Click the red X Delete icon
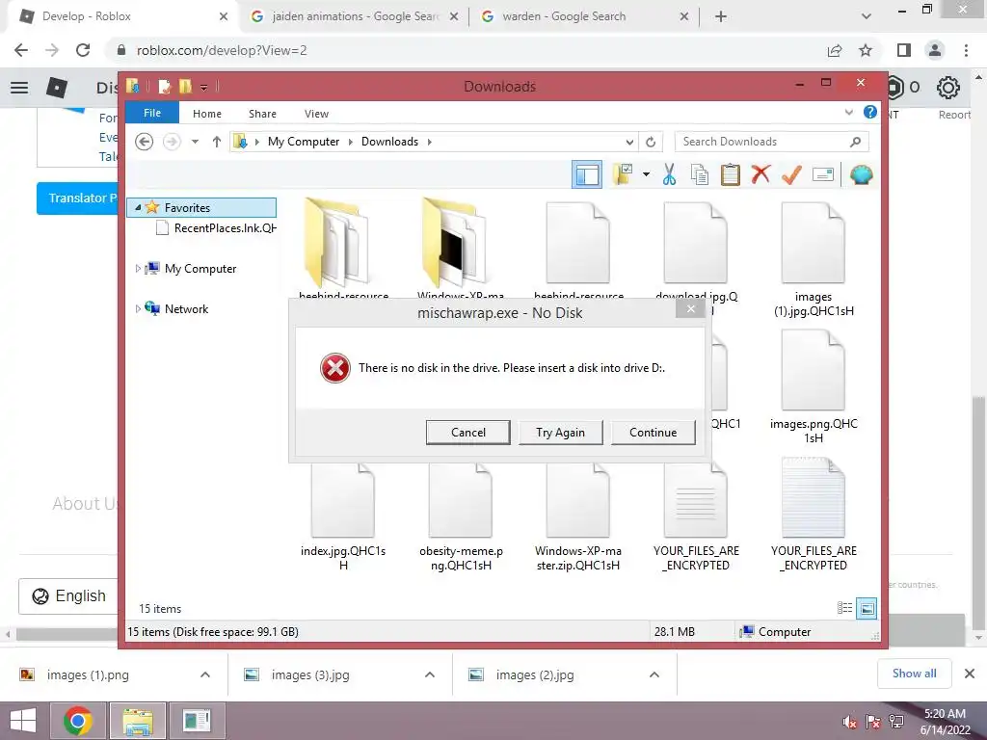The width and height of the screenshot is (987, 740). (761, 174)
